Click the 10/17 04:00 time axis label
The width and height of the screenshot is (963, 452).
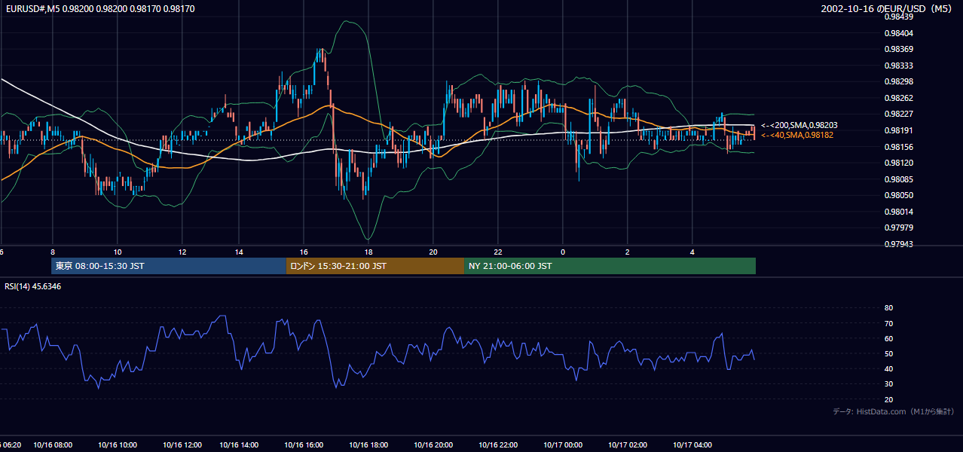pos(692,445)
